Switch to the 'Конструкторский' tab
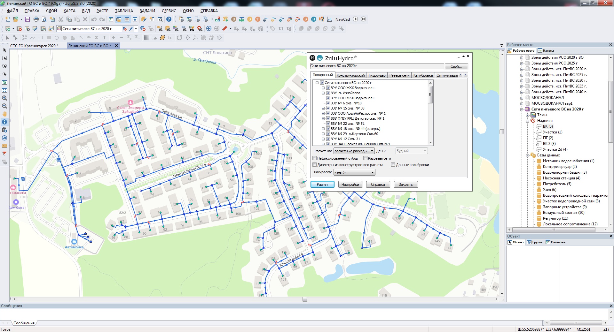 [350, 75]
